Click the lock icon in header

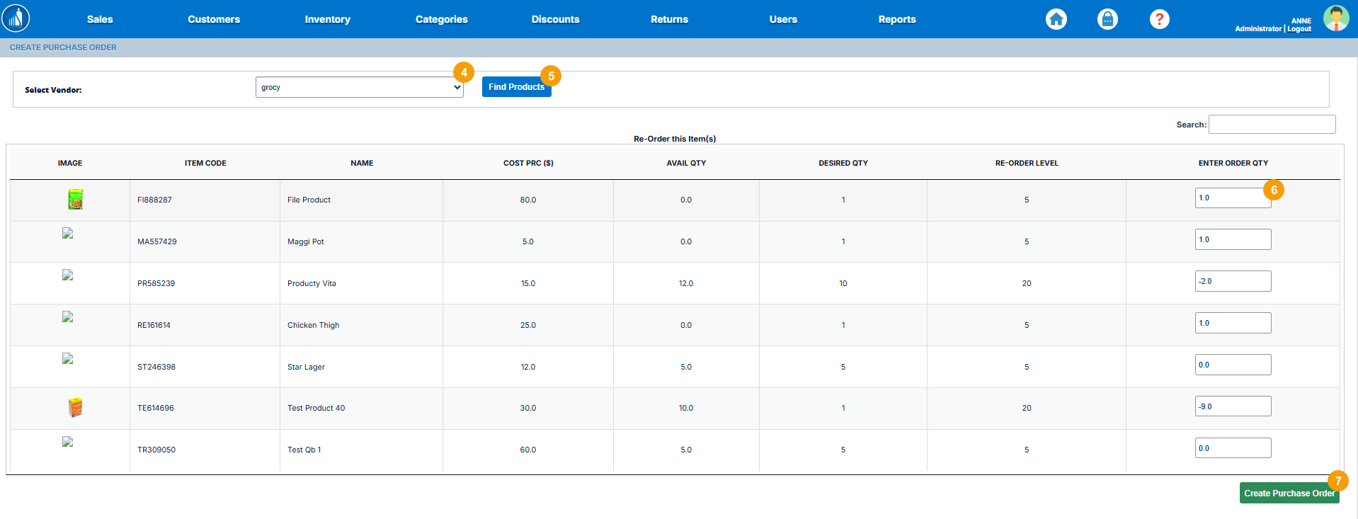pyautogui.click(x=1107, y=19)
